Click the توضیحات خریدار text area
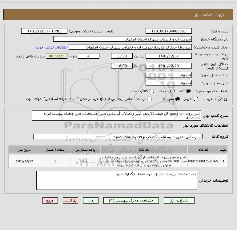 pyautogui.click(x=117, y=180)
